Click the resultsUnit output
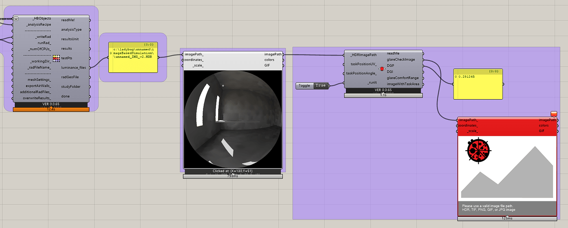568x228 pixels. coord(71,39)
